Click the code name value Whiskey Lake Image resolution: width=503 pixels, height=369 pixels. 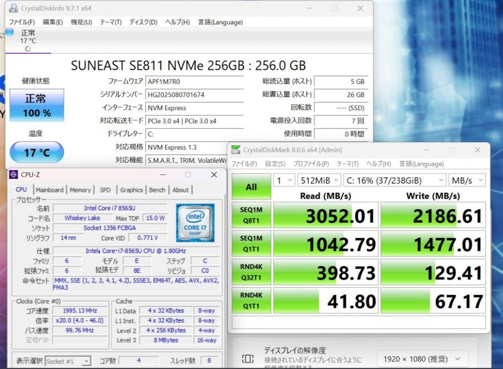(82, 218)
